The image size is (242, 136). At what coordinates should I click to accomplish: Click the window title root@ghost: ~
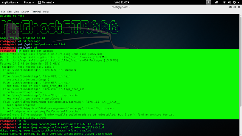click(x=121, y=7)
